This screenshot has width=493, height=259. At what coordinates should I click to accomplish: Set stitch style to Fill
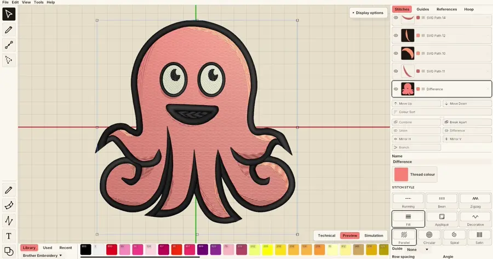pos(408,219)
